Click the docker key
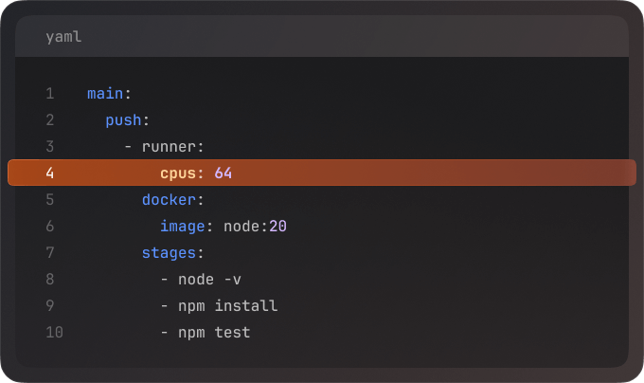The width and height of the screenshot is (644, 383). tap(169, 200)
